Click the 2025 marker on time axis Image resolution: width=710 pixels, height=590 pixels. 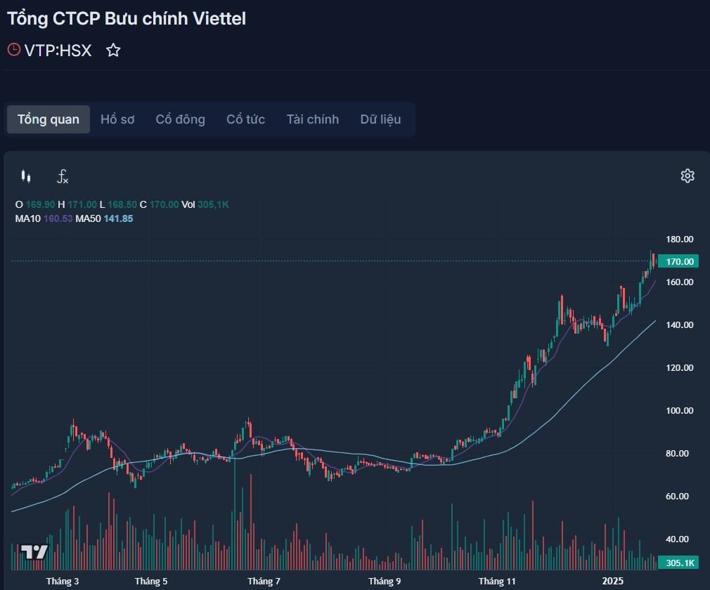(613, 581)
